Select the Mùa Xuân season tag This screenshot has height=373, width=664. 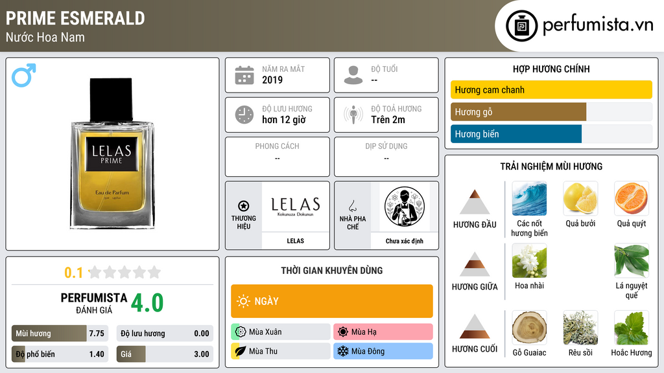(x=281, y=332)
